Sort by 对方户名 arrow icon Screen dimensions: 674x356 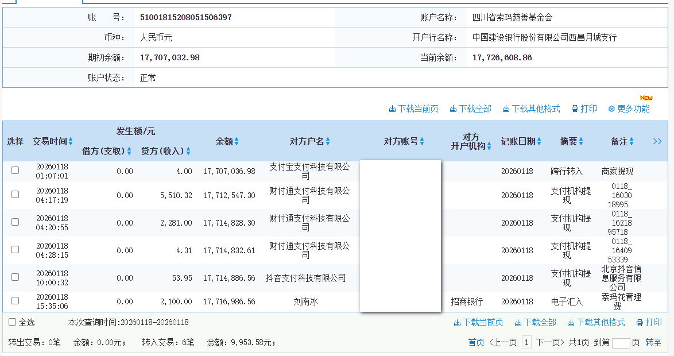click(328, 142)
